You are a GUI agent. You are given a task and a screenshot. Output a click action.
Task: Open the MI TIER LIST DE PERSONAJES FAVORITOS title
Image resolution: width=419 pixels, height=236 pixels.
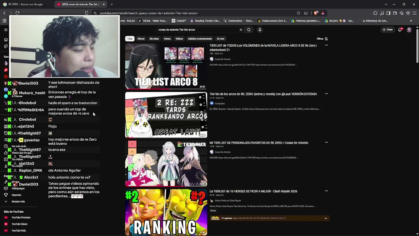click(x=259, y=143)
